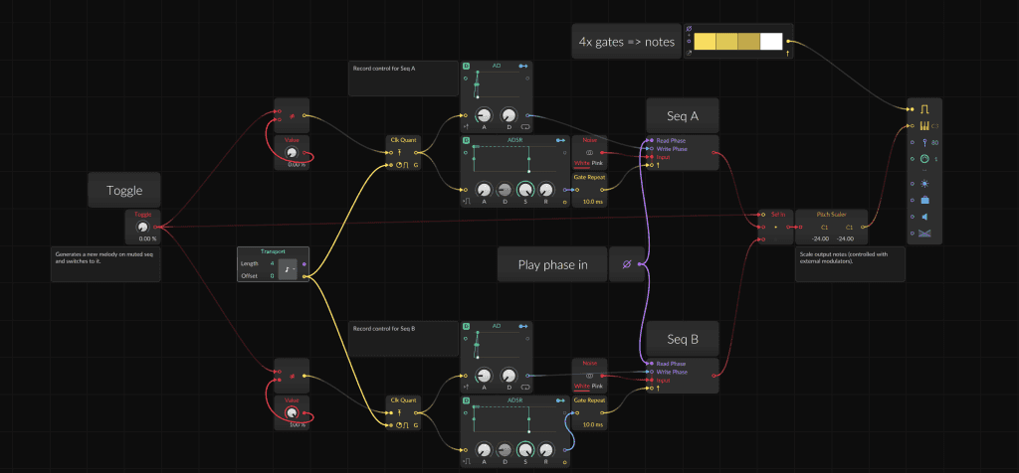Screen dimensions: 1019x473
Task: Toggle the G button in bottom Clk Quant
Action: click(416, 425)
